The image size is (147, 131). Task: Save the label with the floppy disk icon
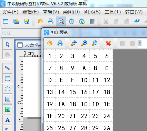pyautogui.click(x=27, y=21)
